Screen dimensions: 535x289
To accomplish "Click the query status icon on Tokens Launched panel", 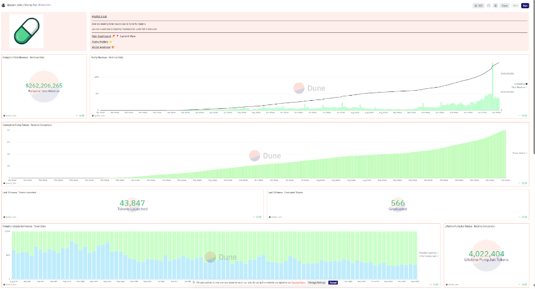I will [260, 217].
